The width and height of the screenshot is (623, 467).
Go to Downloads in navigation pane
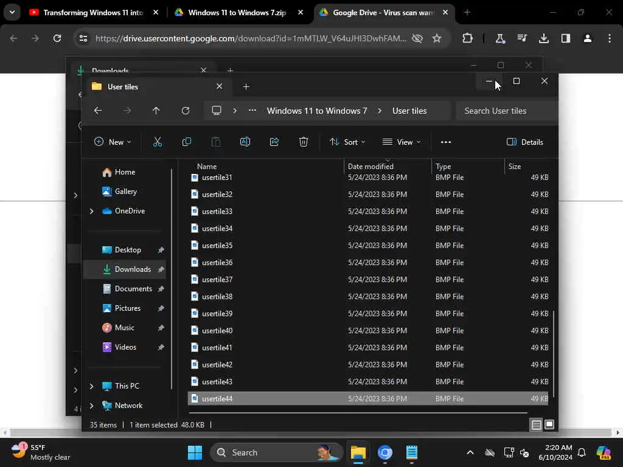coord(125,269)
